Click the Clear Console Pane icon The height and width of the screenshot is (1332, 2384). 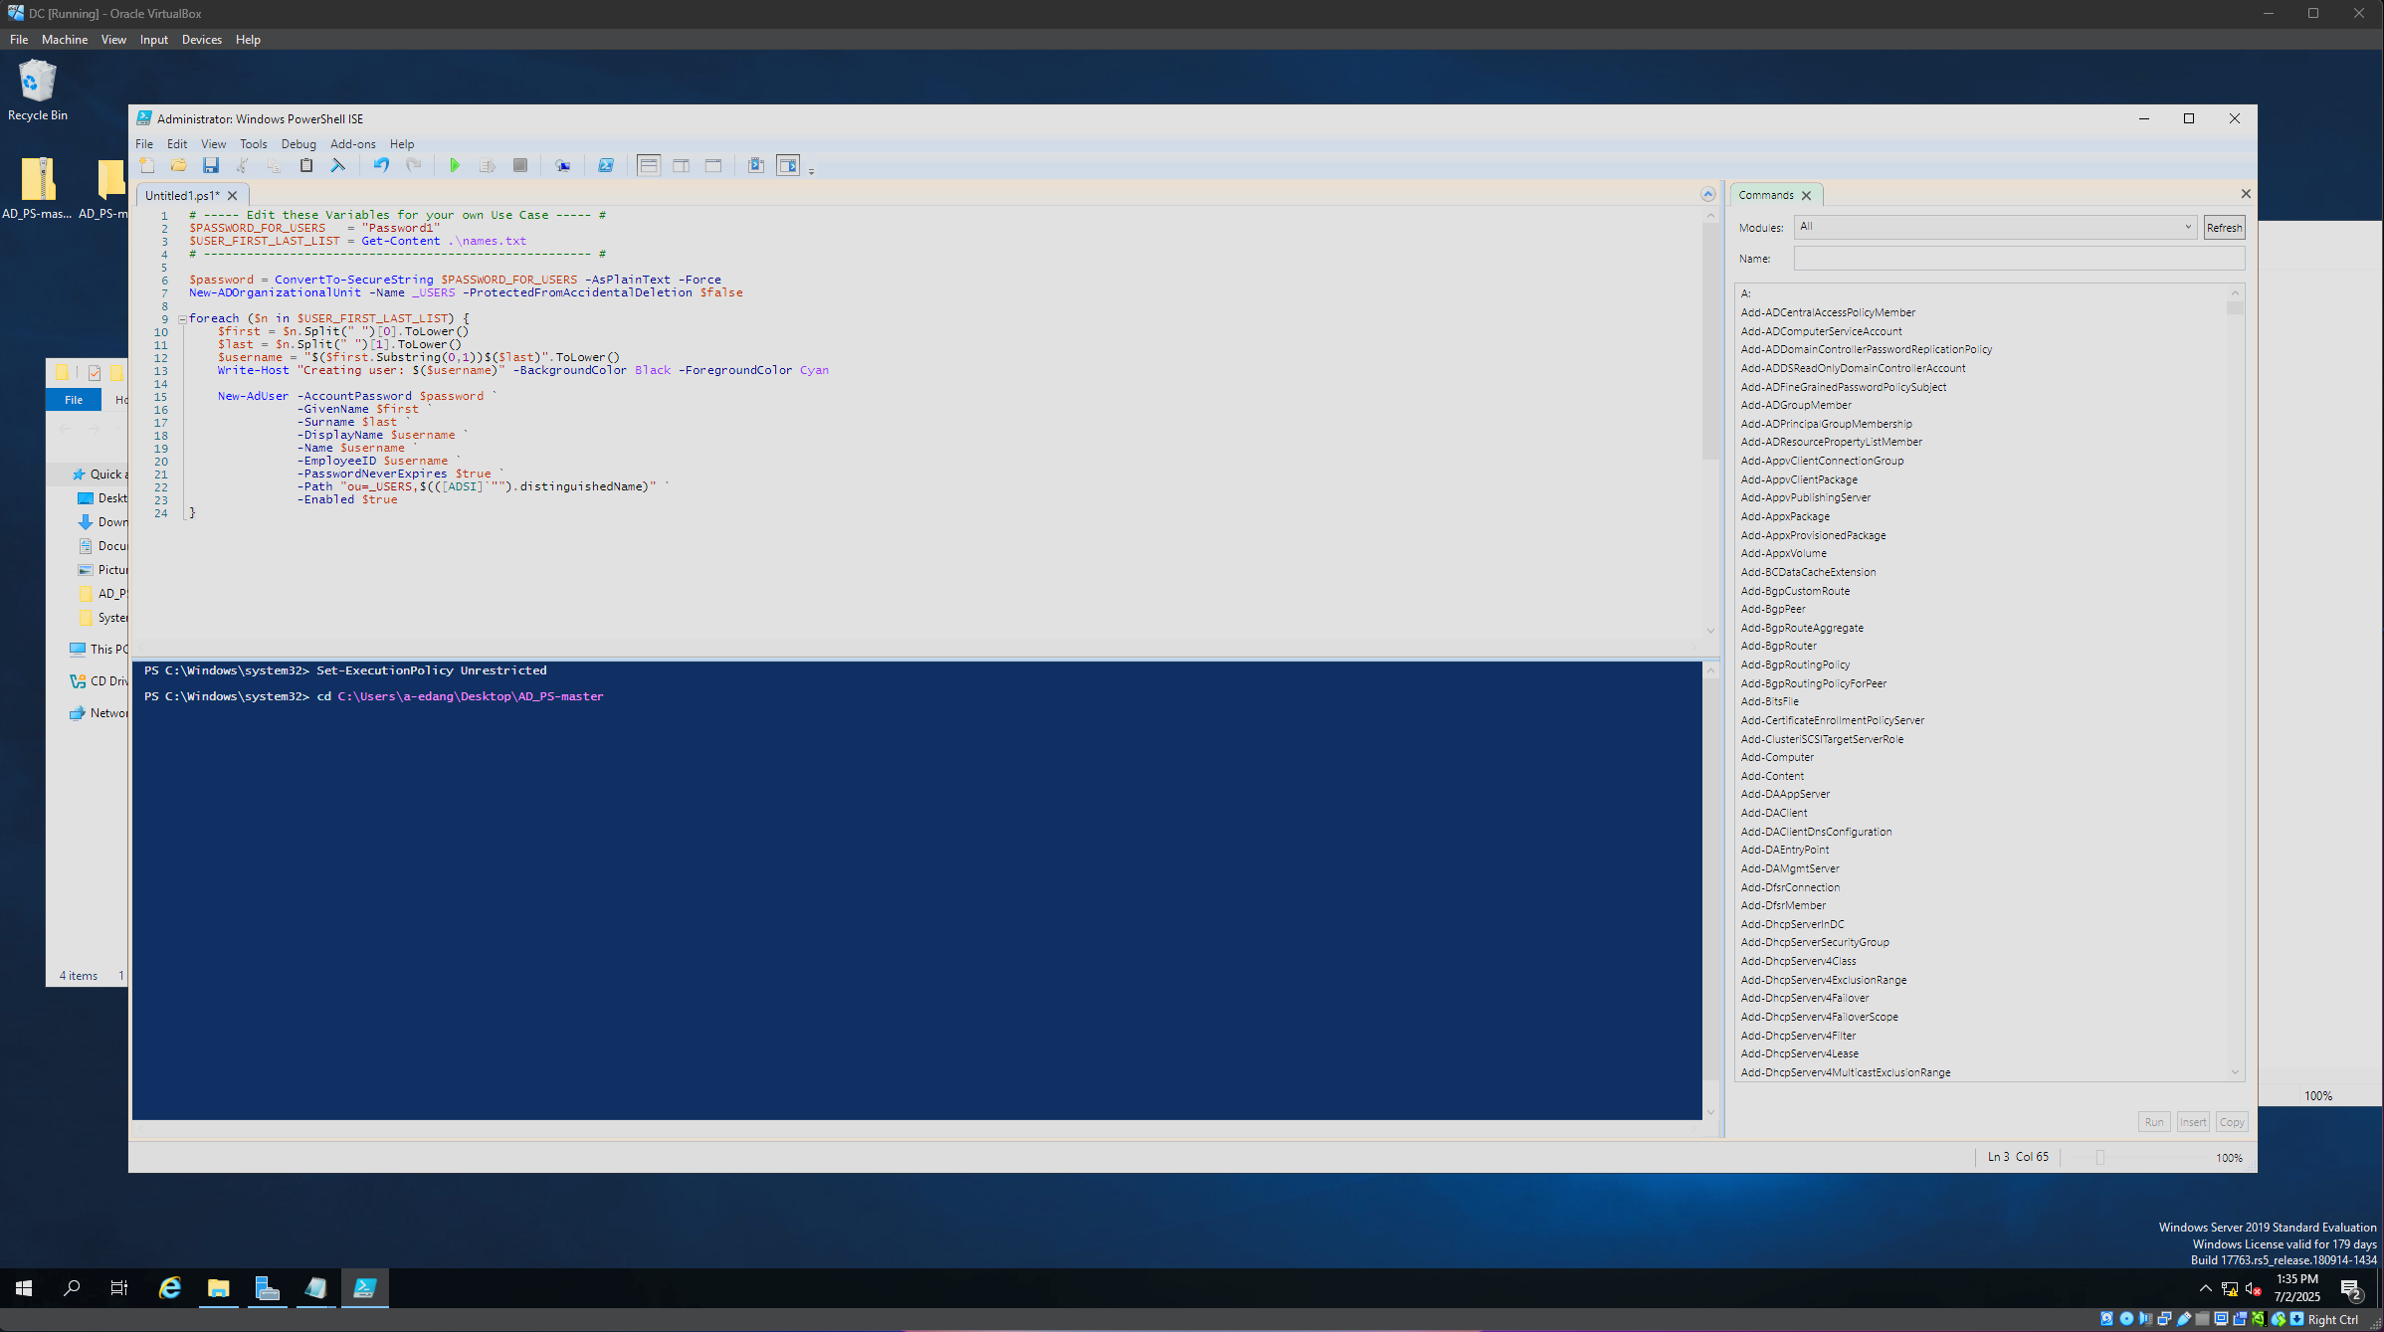338,165
